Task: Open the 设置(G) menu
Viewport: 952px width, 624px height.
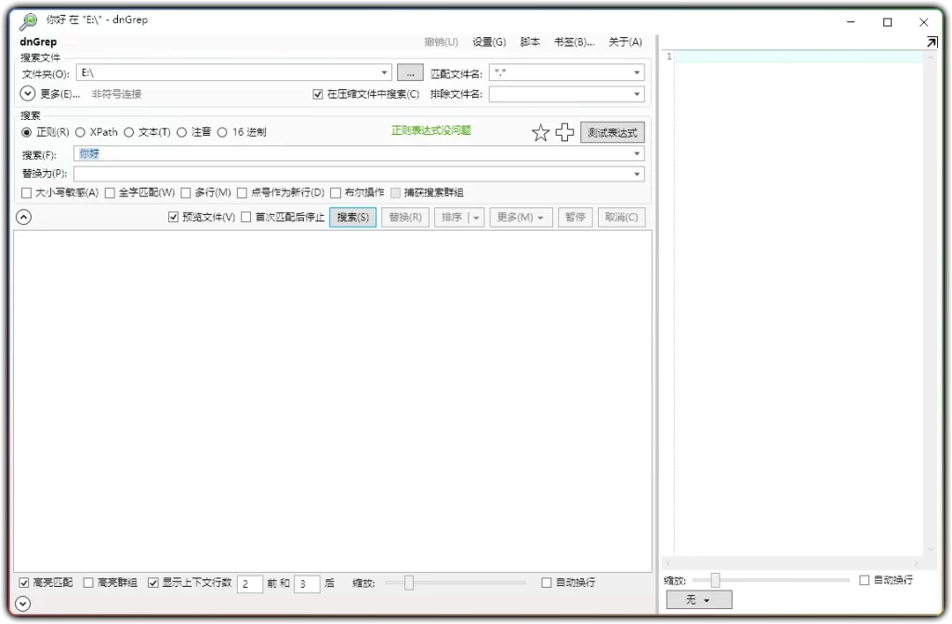Action: (x=489, y=41)
